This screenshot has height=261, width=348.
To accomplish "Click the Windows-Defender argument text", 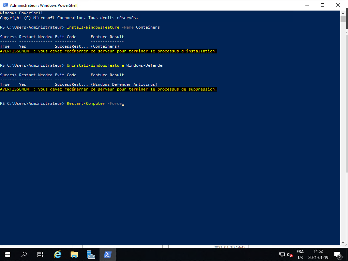I will (146, 65).
